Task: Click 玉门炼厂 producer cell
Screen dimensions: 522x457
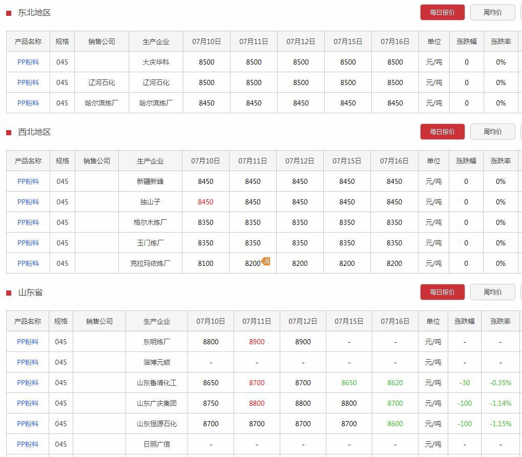Action: click(150, 243)
